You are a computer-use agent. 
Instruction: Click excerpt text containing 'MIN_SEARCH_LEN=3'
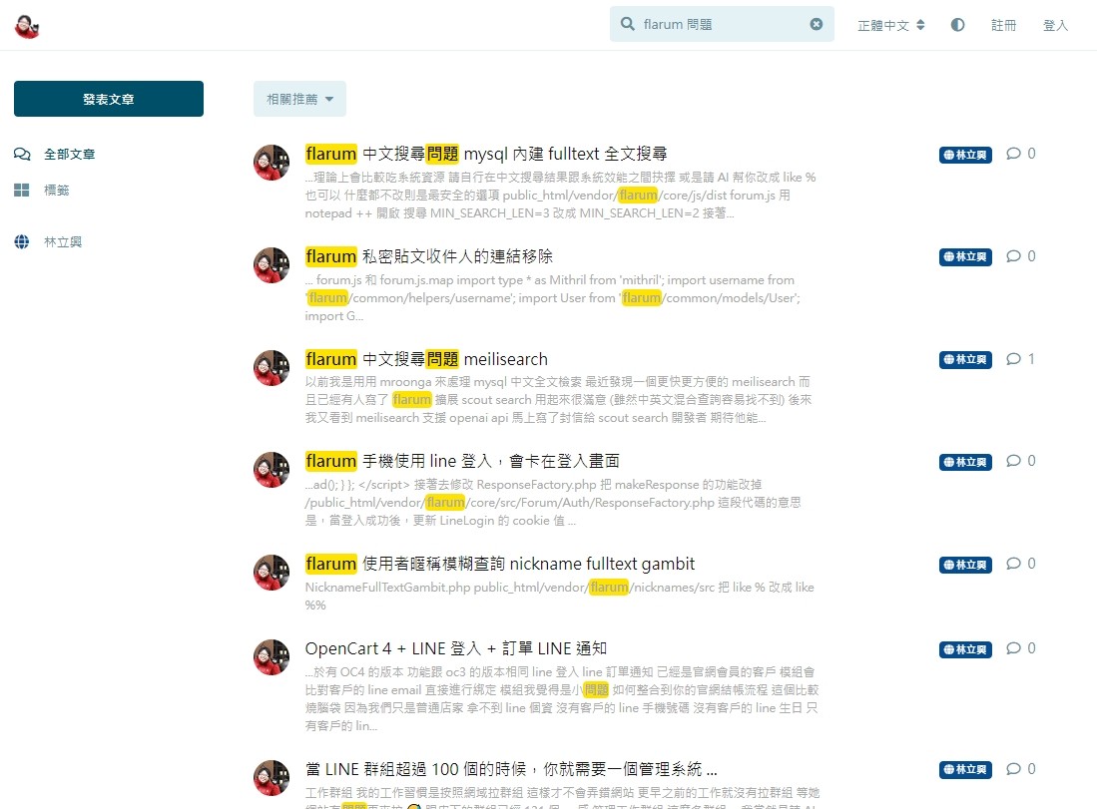560,196
